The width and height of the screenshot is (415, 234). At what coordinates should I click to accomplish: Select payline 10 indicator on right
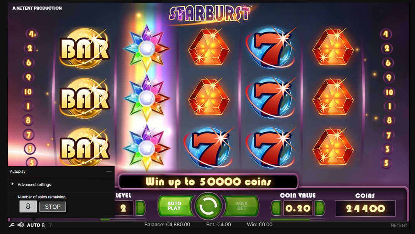pos(389,92)
